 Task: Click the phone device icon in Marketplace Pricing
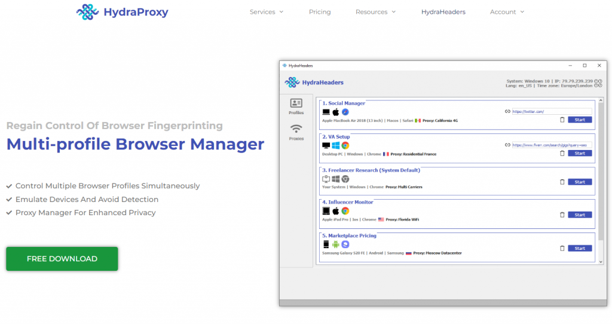pos(326,244)
